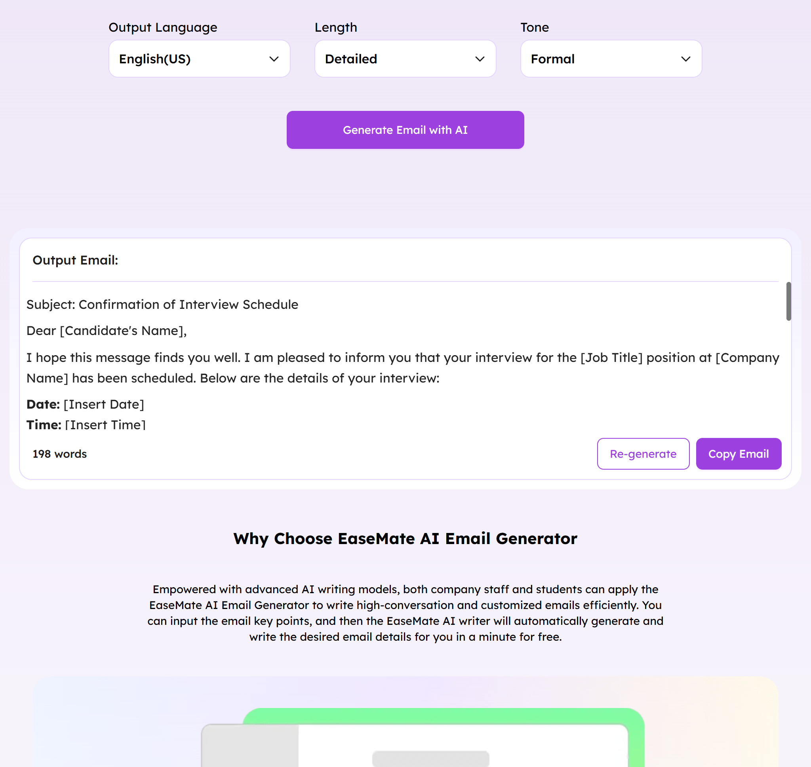Open the English(US) language dropdown
This screenshot has height=767, width=811.
[x=199, y=59]
